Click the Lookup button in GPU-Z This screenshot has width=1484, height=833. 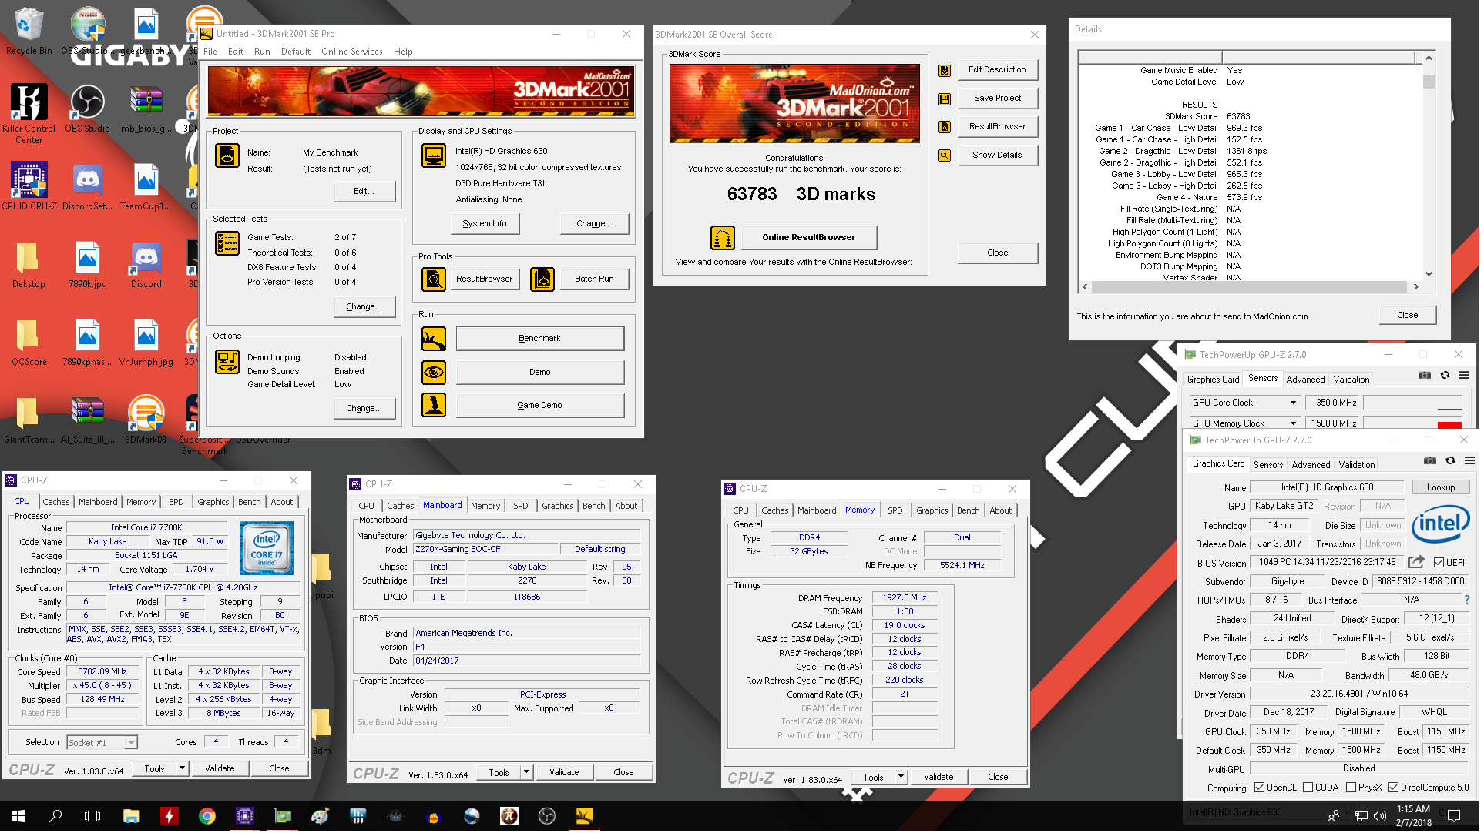tap(1445, 489)
